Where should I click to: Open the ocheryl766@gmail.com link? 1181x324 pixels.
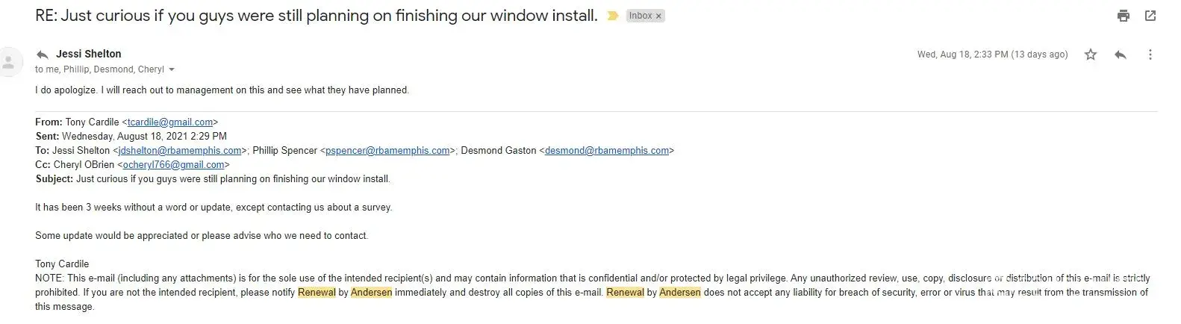tap(173, 165)
